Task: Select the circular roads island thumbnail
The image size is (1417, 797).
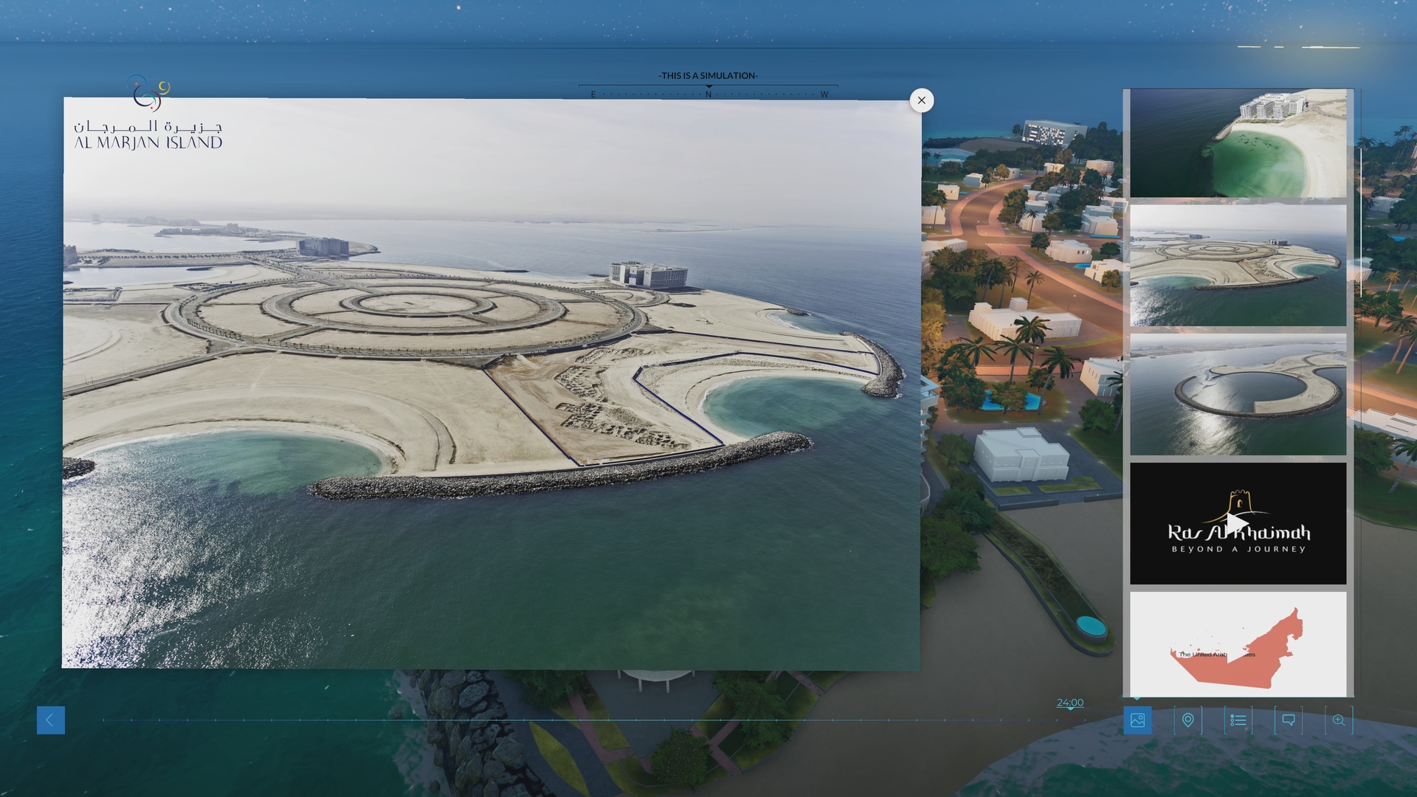Action: click(1238, 266)
